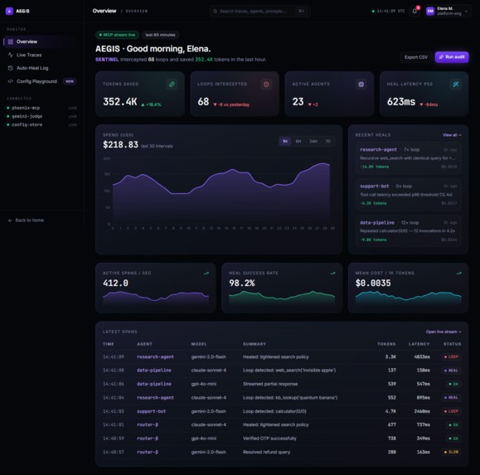Click summary 'Verified OTP successfully'
The width and height of the screenshot is (480, 475).
pyautogui.click(x=269, y=439)
